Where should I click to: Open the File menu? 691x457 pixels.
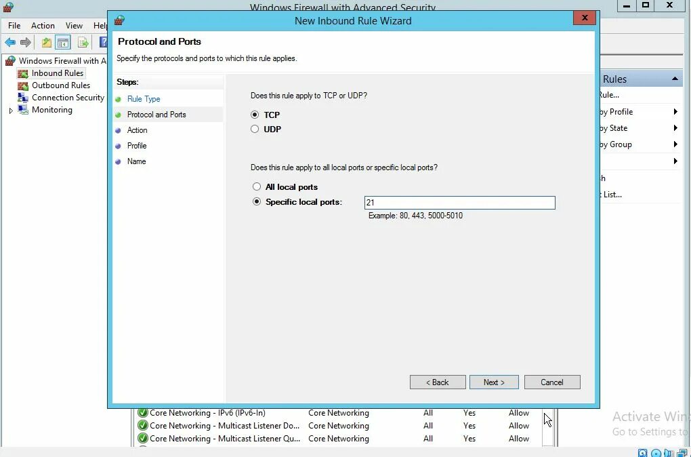point(14,26)
